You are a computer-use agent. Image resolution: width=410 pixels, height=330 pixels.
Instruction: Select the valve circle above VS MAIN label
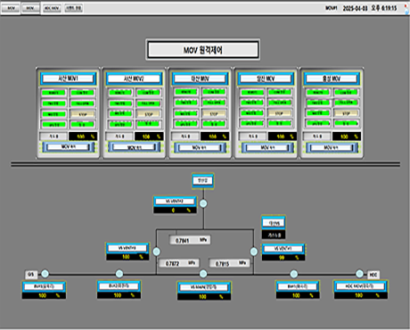pos(203,274)
